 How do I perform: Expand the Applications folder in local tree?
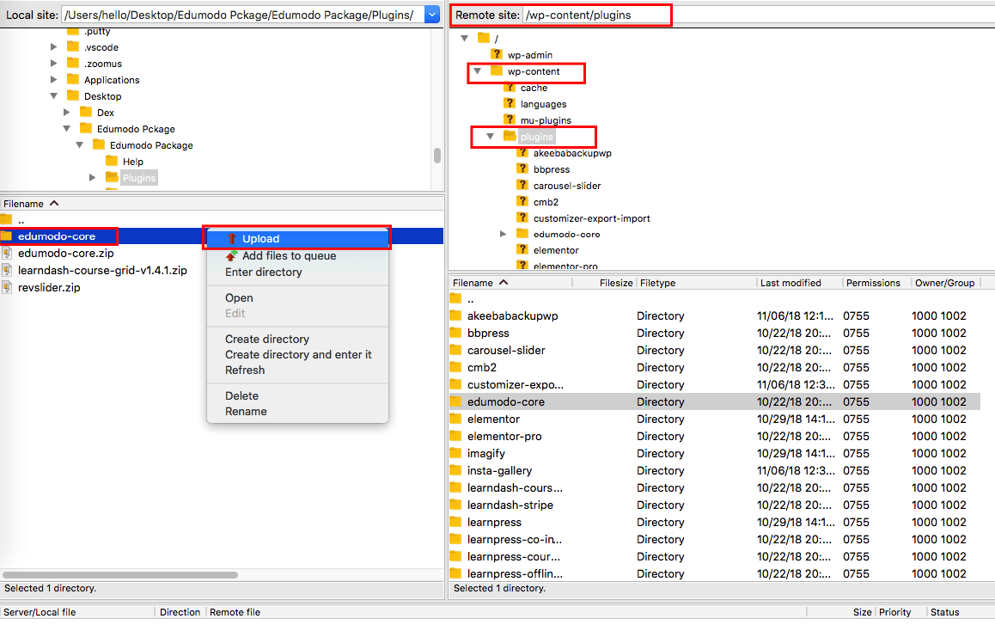[x=54, y=80]
